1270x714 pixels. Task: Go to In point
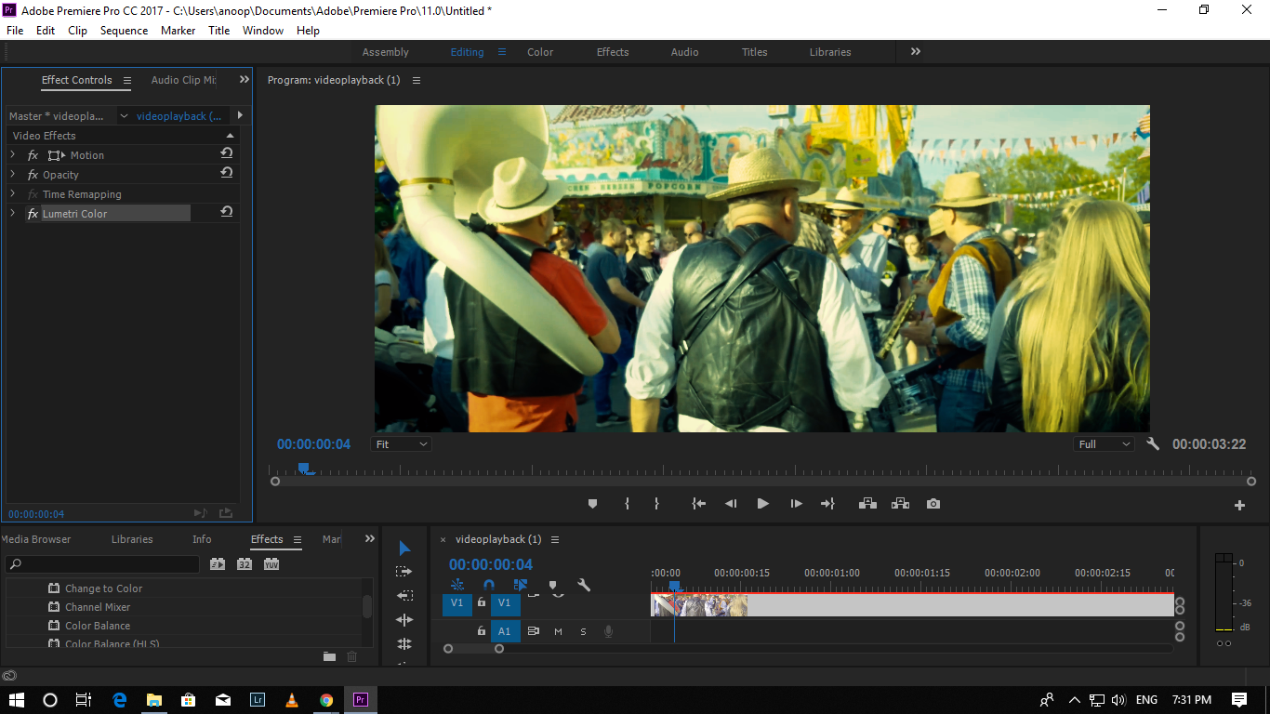[x=699, y=504]
